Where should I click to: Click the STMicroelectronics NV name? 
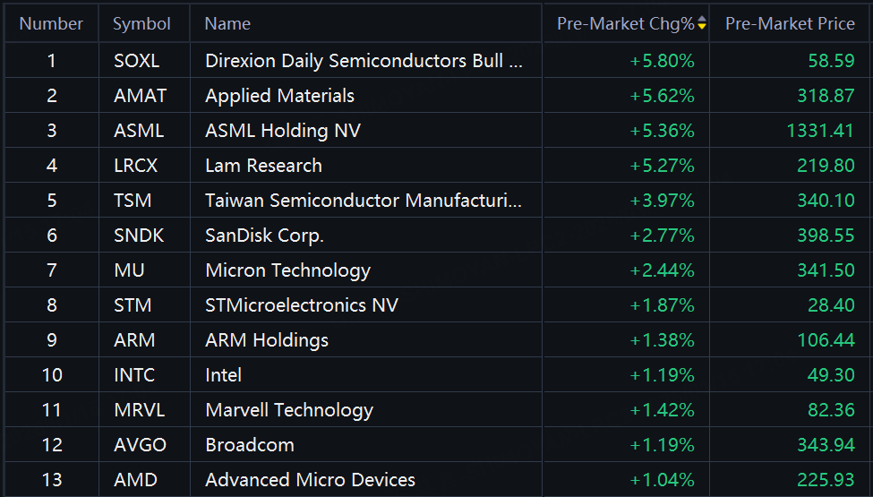tap(302, 305)
